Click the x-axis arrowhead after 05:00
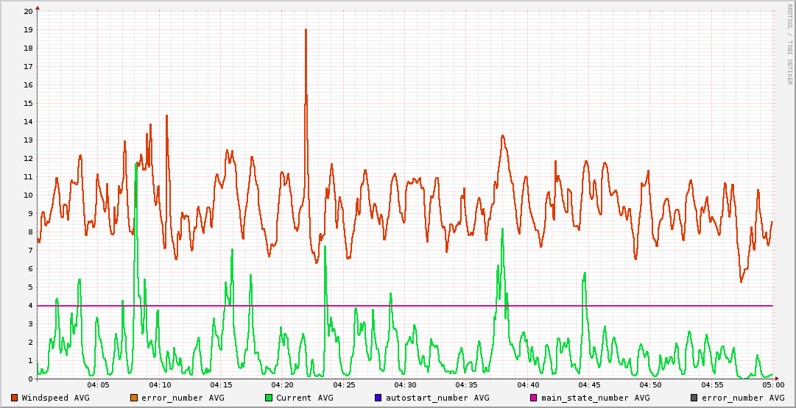 pos(776,379)
